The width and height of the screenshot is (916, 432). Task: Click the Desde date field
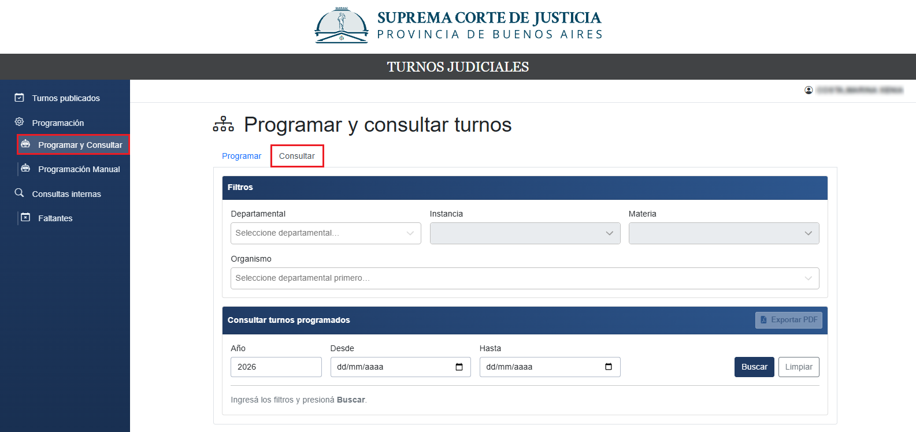400,367
